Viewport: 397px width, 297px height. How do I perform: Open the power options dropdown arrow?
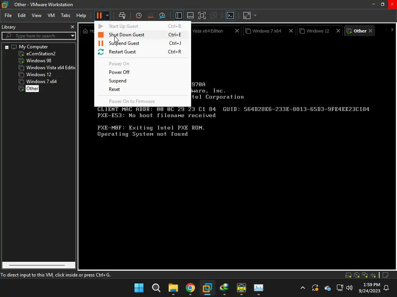(x=107, y=15)
